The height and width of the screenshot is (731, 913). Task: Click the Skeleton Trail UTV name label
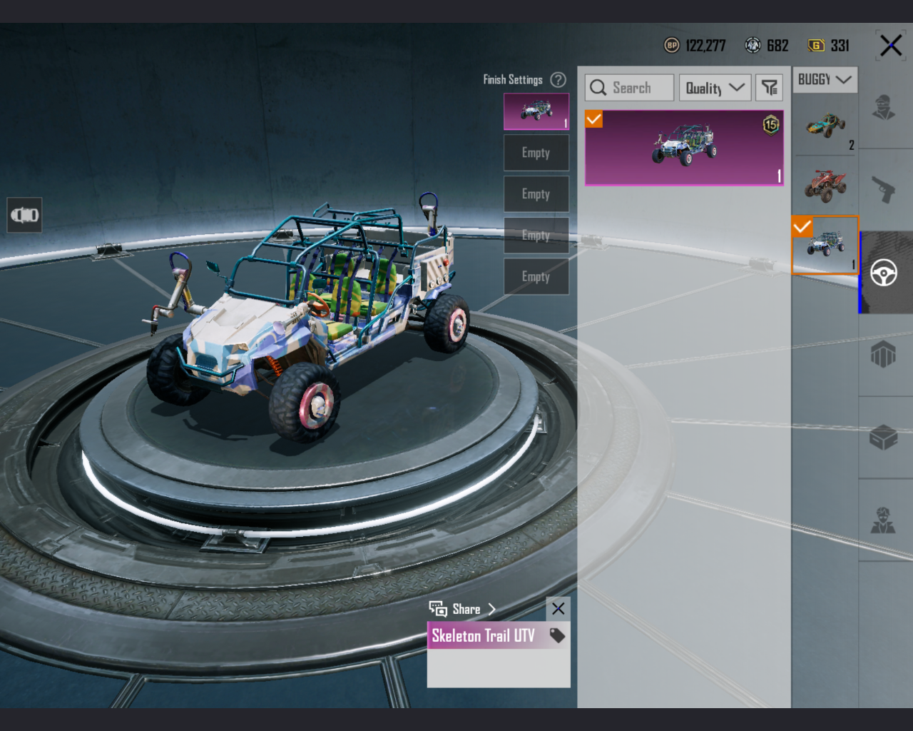[x=483, y=635]
